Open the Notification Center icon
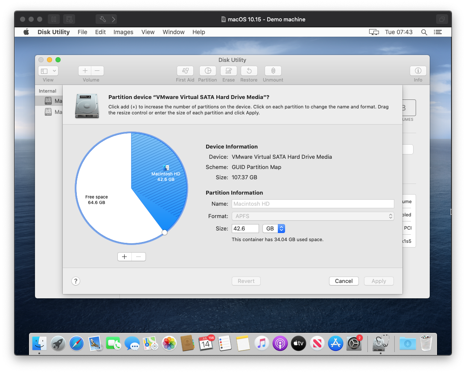This screenshot has height=373, width=466. [x=438, y=32]
